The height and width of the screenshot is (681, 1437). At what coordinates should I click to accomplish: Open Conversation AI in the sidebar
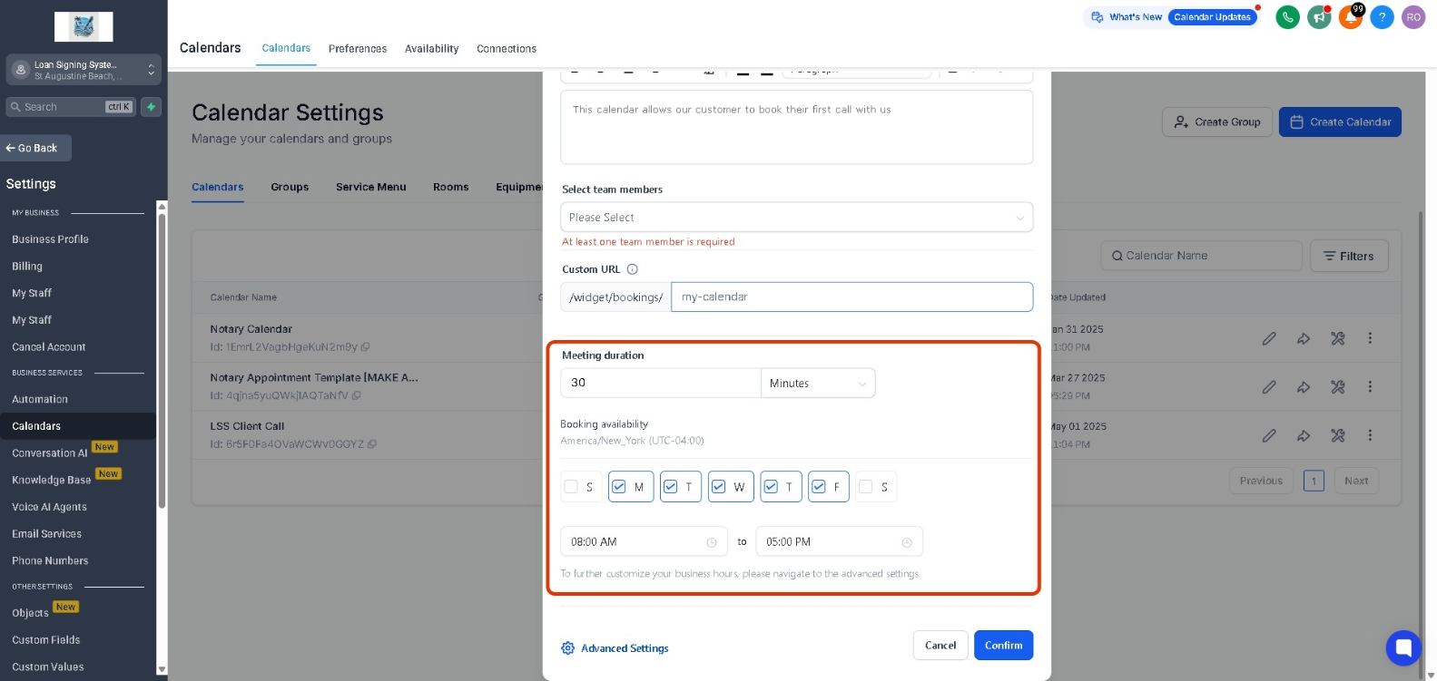point(50,453)
